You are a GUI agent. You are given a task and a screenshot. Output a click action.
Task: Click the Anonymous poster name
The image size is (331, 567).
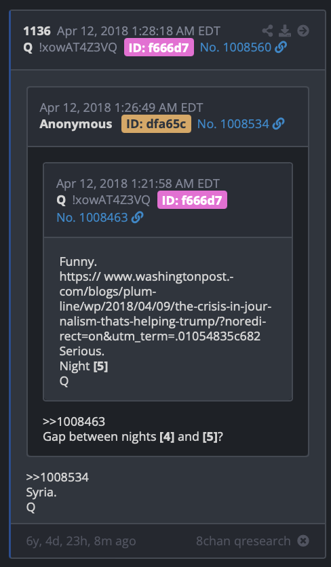point(75,124)
